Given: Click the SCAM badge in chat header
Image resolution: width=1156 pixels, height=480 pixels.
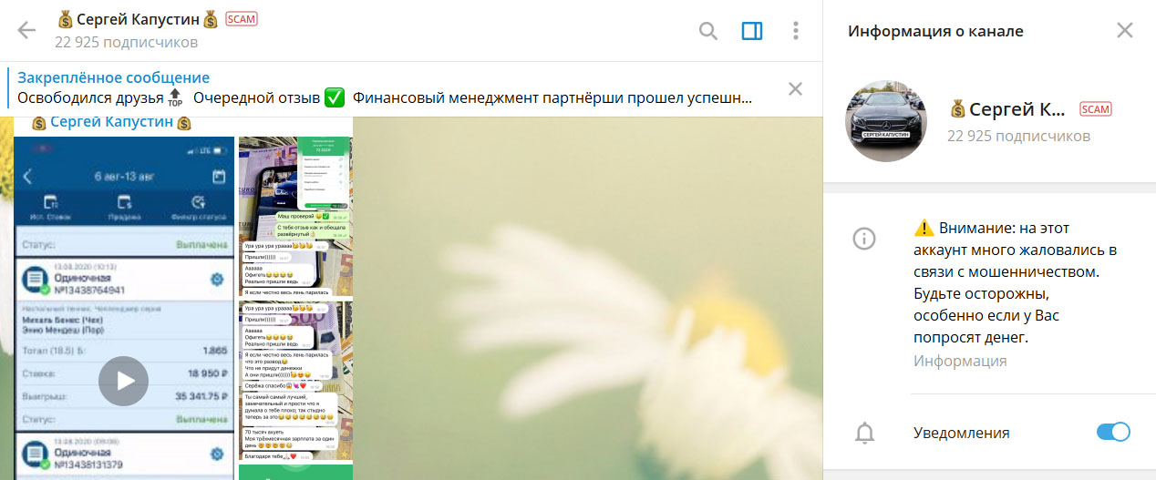Looking at the screenshot, I should click(242, 19).
